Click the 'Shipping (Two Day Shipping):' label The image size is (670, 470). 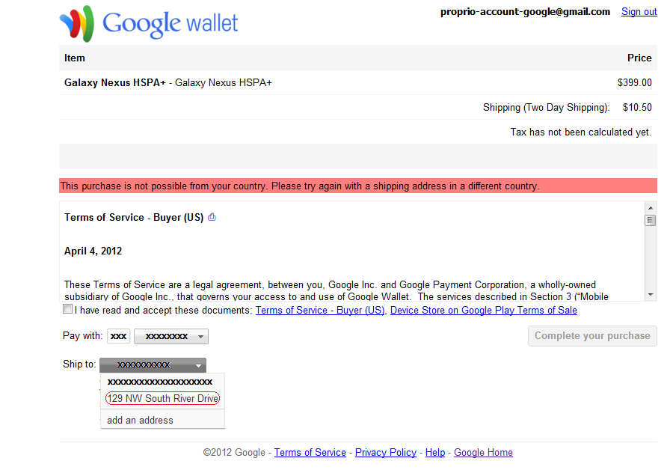[x=546, y=107]
